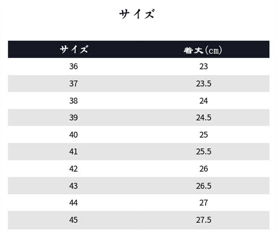Screen dimensions: 277x237
Task: Select the 26.5 length value
Action: [x=204, y=186]
